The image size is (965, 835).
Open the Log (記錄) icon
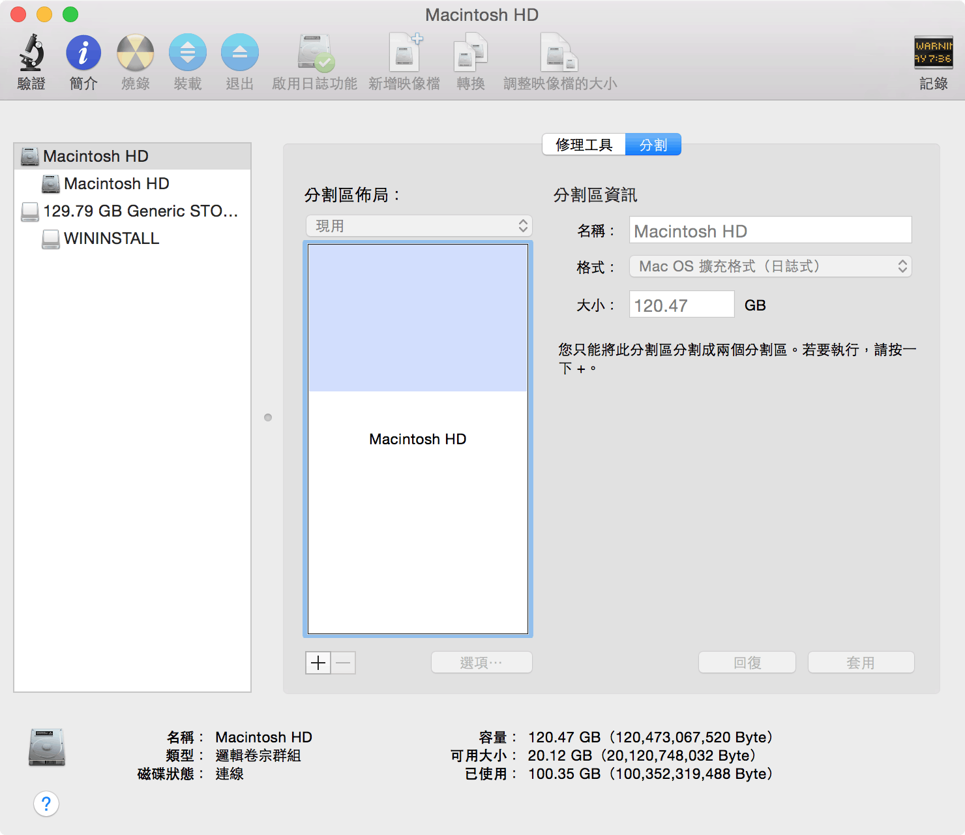tap(933, 52)
